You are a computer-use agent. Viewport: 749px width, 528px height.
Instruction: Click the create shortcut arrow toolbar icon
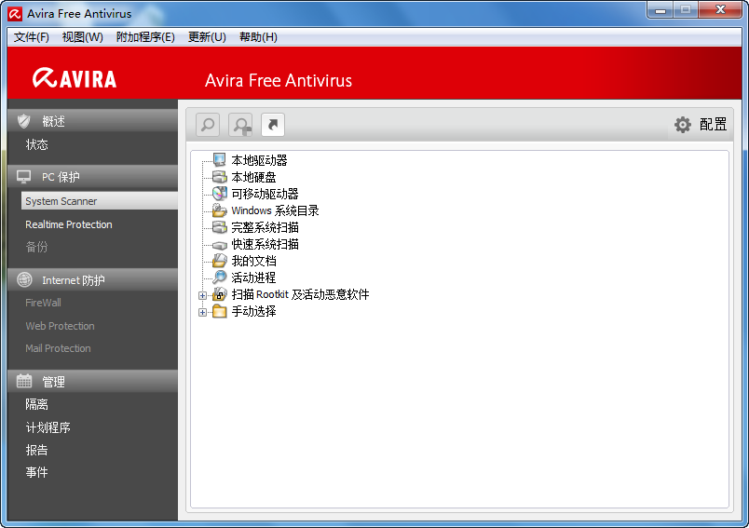pos(273,125)
